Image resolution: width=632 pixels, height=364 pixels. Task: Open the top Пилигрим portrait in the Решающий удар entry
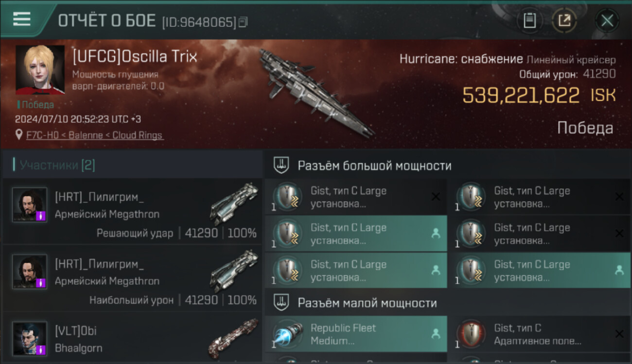click(x=30, y=205)
